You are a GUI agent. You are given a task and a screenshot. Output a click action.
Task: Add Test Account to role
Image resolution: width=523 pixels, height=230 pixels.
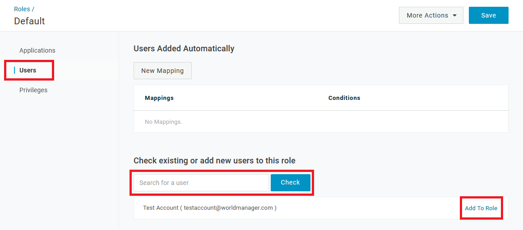[481, 208]
